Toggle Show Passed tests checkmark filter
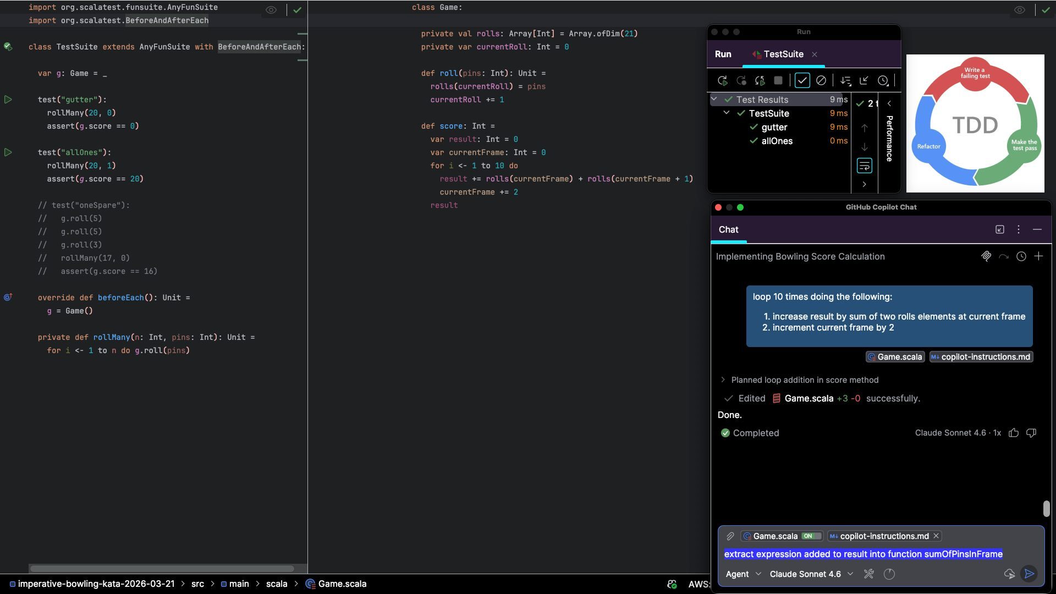This screenshot has height=594, width=1056. pos(802,80)
